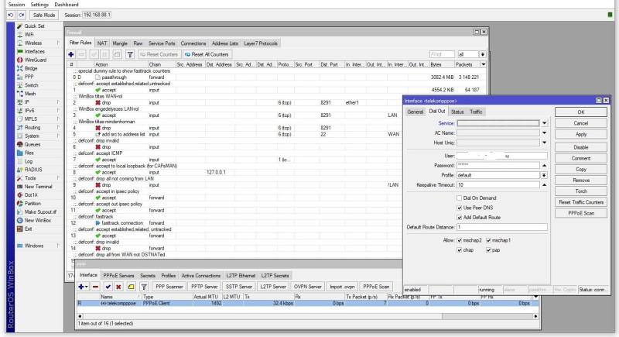Open RADIUS in the sidebar
Viewport: 619px width, 337px height.
(33, 170)
